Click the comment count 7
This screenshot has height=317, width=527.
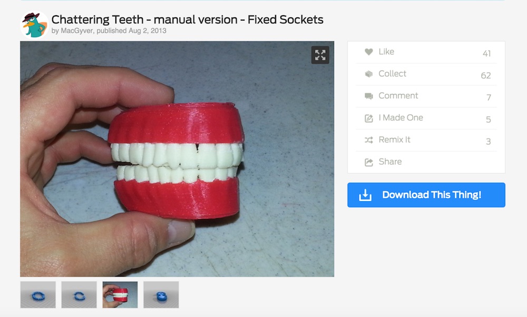coord(489,97)
